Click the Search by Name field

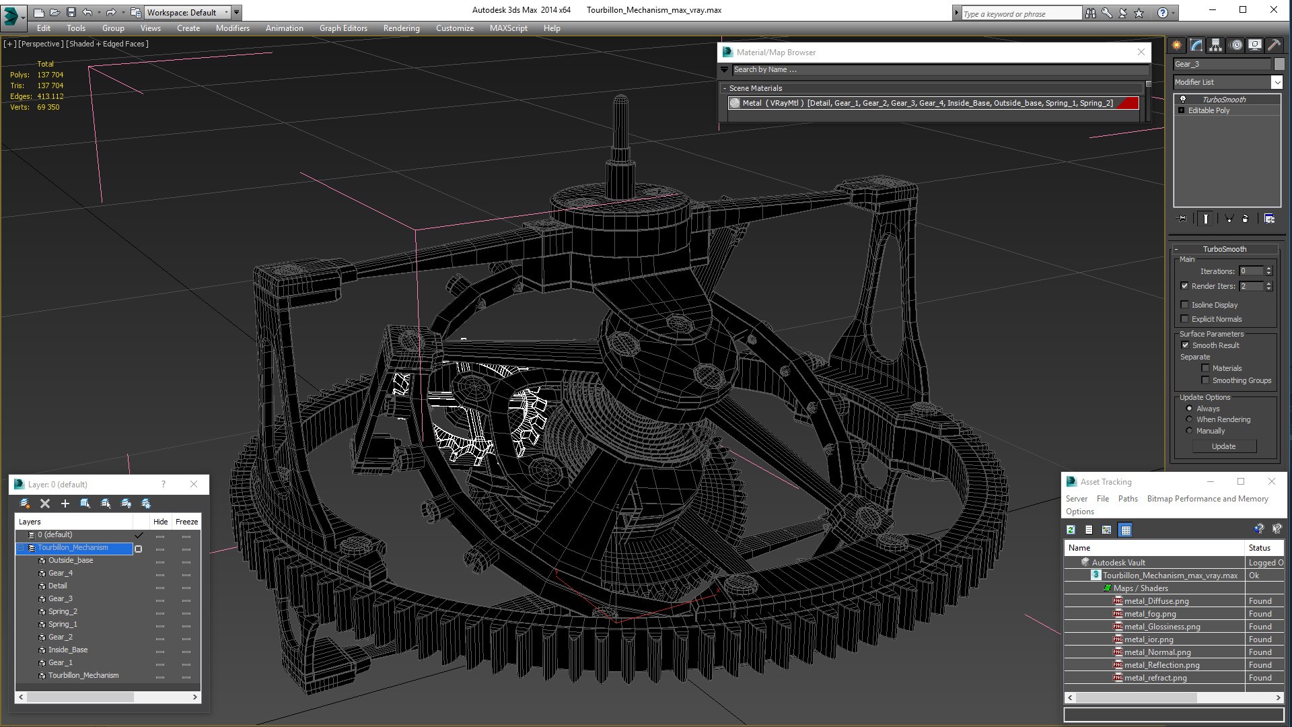tap(939, 69)
